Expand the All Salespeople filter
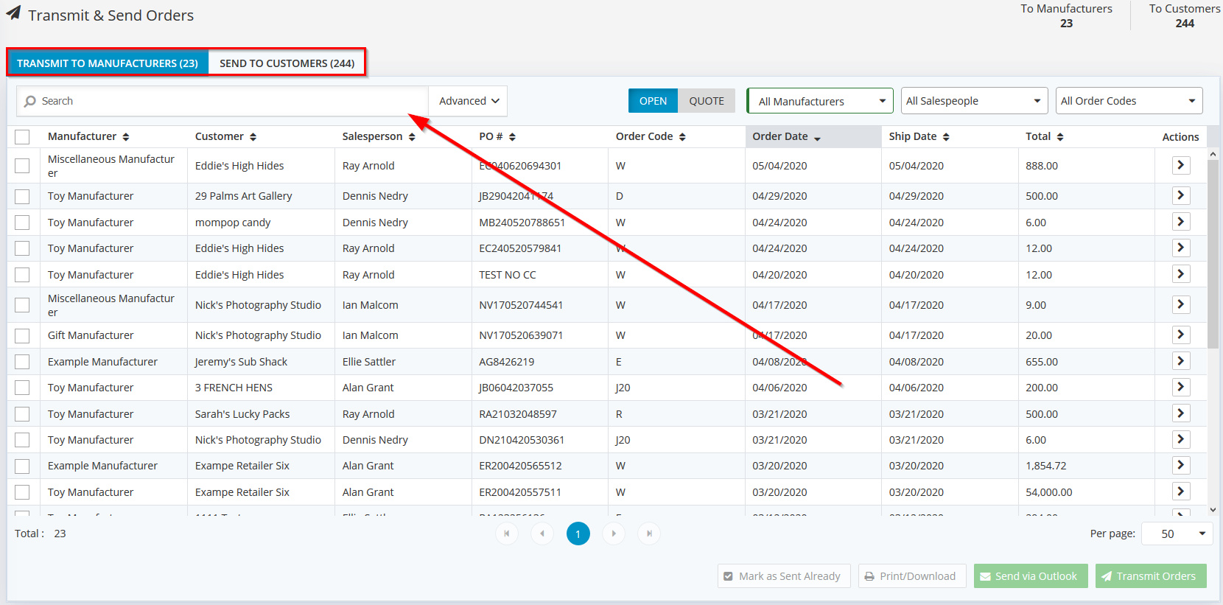The image size is (1223, 605). click(x=974, y=101)
